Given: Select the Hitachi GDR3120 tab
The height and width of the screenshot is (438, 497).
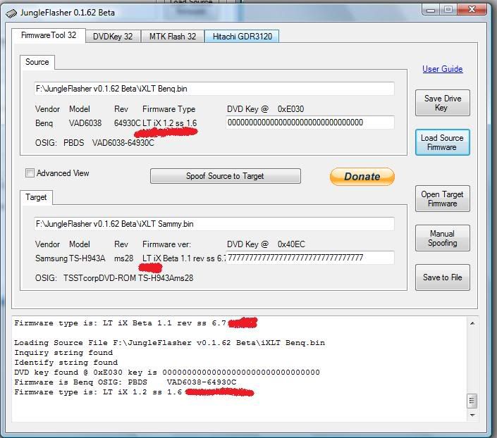Looking at the screenshot, I should (x=243, y=37).
